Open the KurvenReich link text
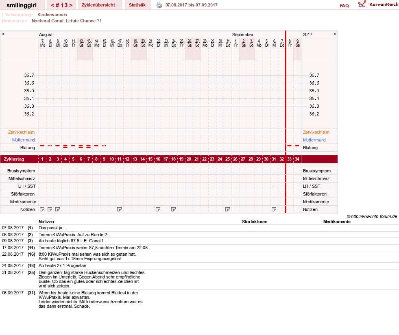 (x=384, y=4)
